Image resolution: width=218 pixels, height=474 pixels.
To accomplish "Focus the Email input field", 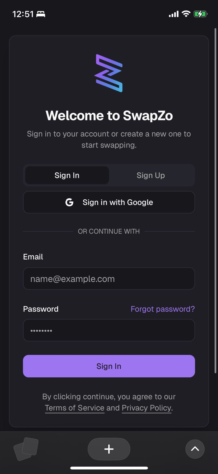I will [109, 279].
